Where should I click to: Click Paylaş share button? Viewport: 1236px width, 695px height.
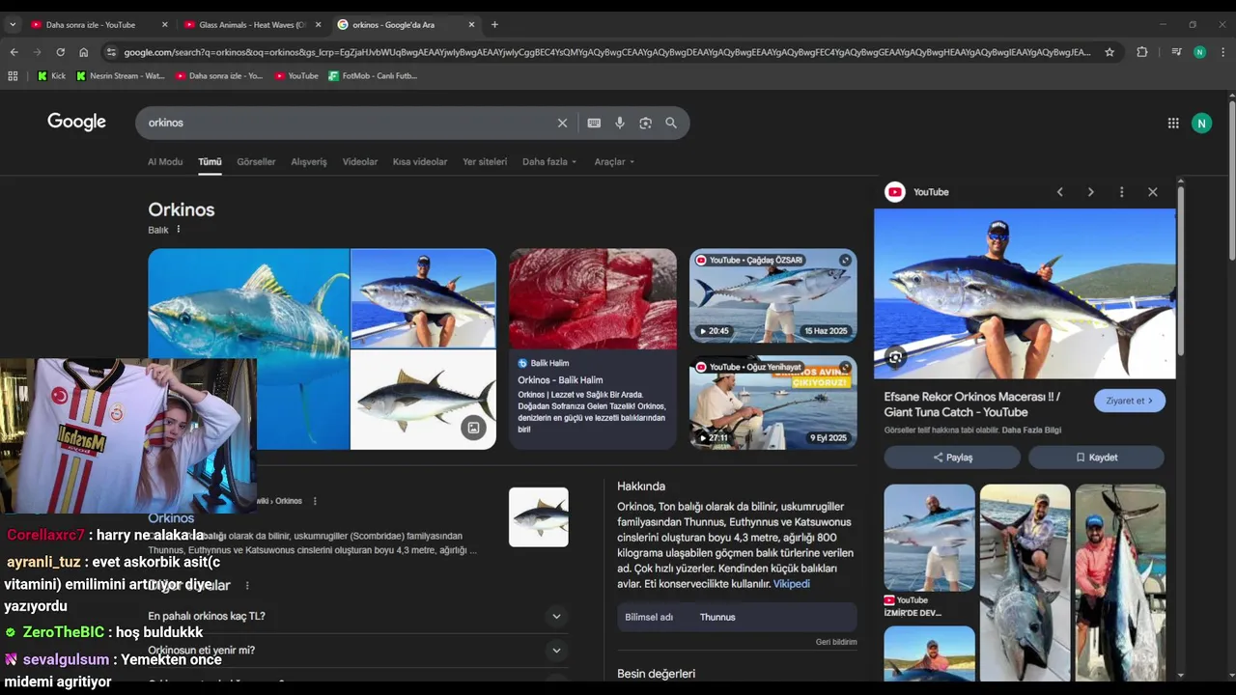[952, 458]
